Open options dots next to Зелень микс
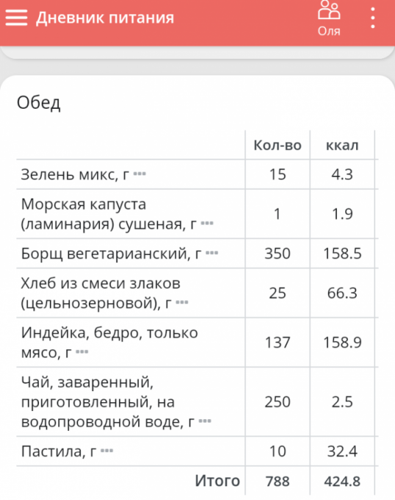 [139, 174]
